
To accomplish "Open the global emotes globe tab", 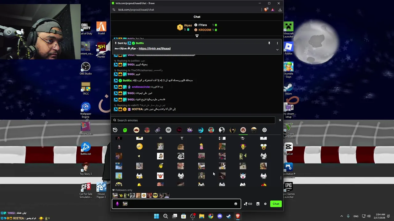I will [x=264, y=130].
